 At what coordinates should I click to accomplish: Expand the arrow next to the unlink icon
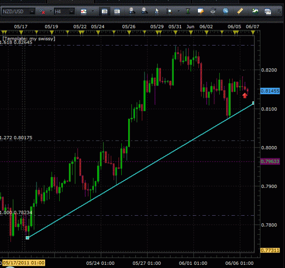tap(51, 11)
